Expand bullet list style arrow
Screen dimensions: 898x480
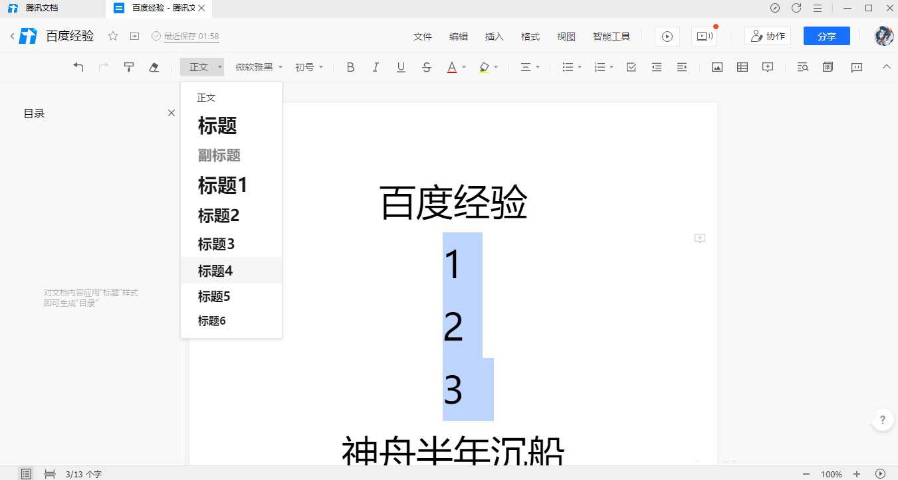click(x=580, y=67)
